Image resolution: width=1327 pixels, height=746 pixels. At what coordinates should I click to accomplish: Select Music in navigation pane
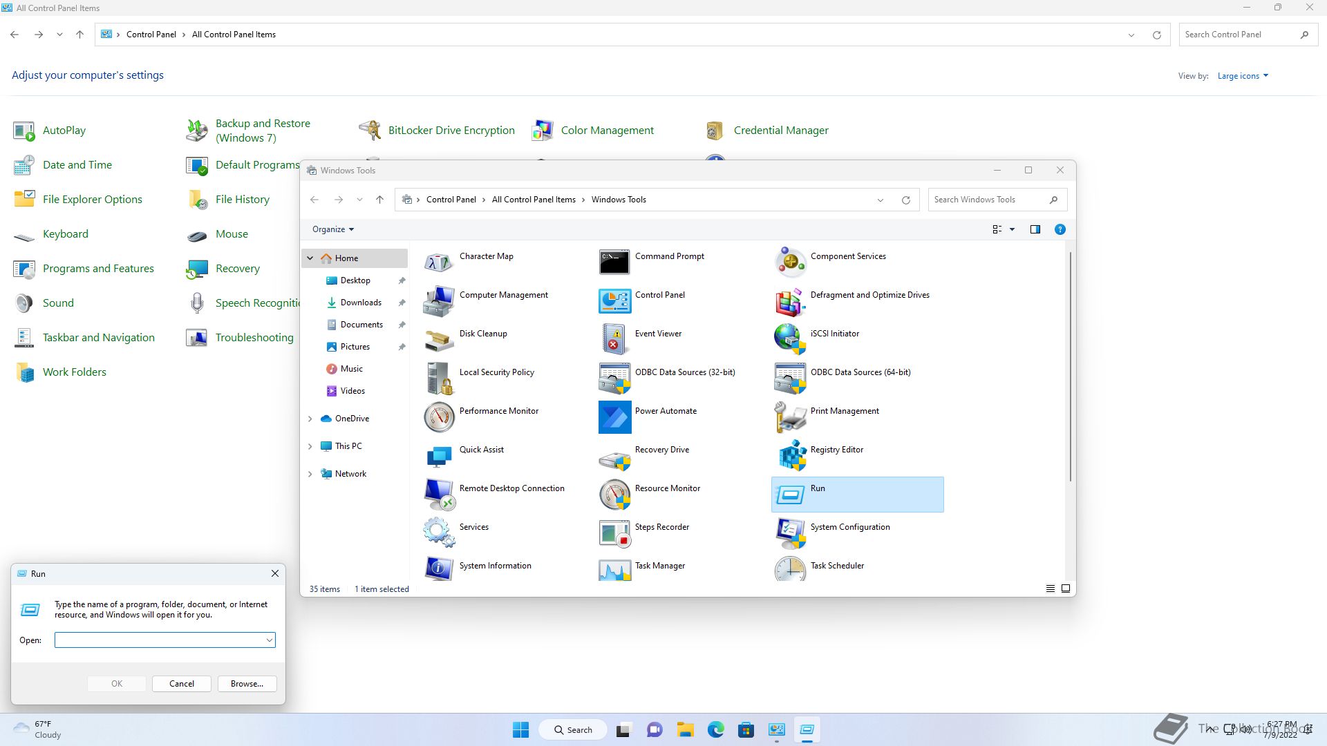(x=352, y=369)
